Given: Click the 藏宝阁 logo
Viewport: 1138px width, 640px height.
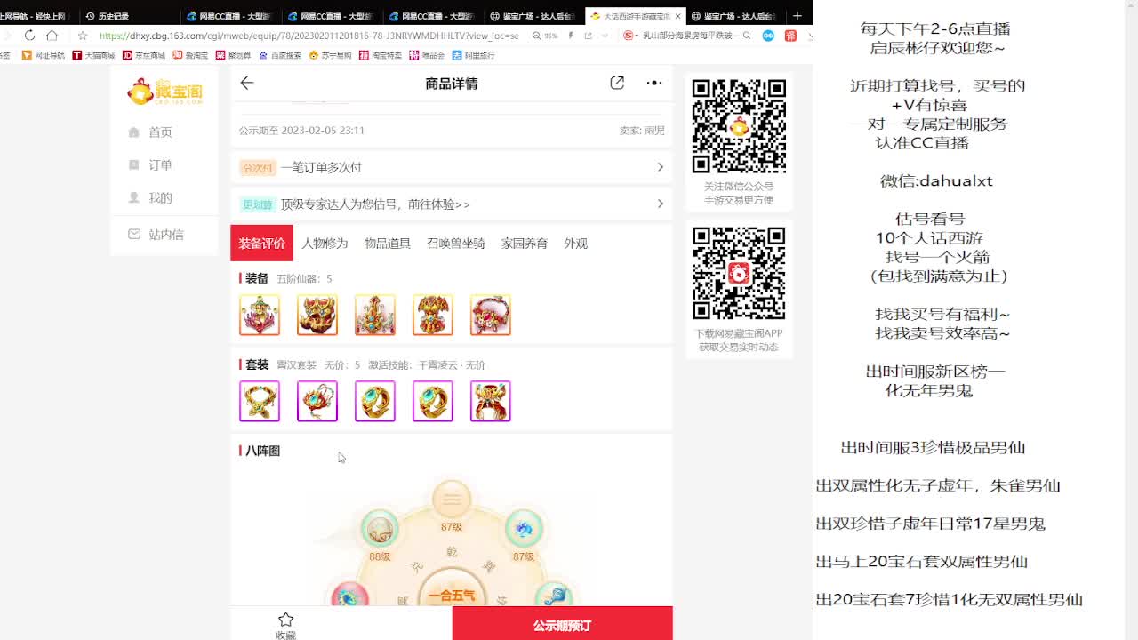Looking at the screenshot, I should pyautogui.click(x=165, y=91).
